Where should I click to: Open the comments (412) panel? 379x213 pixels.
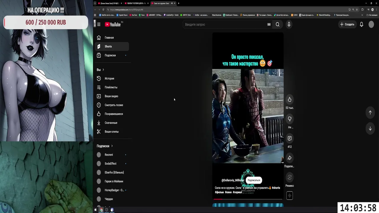point(290,138)
